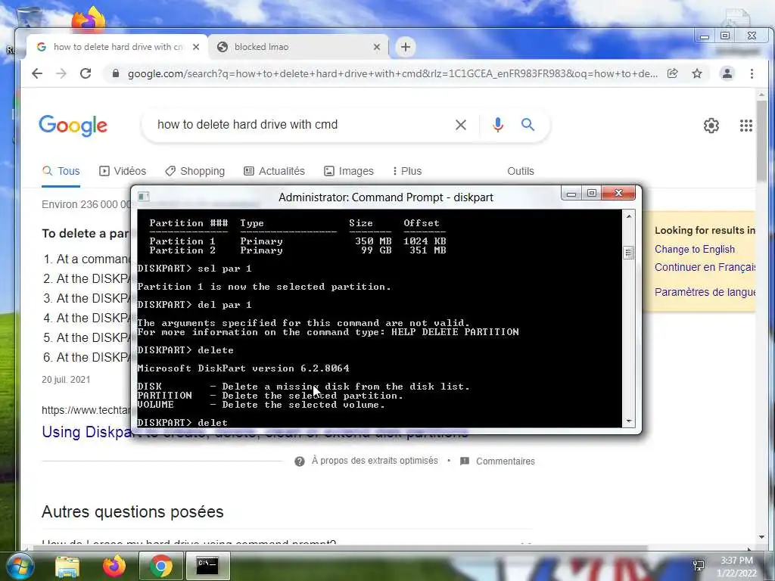Click Chrome taskbar icon

(x=160, y=567)
